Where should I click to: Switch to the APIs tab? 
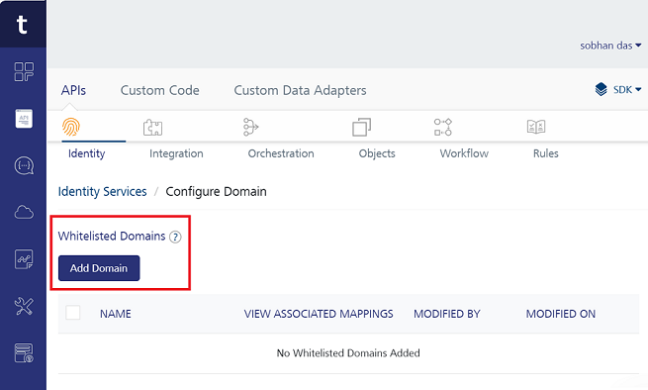tap(73, 90)
